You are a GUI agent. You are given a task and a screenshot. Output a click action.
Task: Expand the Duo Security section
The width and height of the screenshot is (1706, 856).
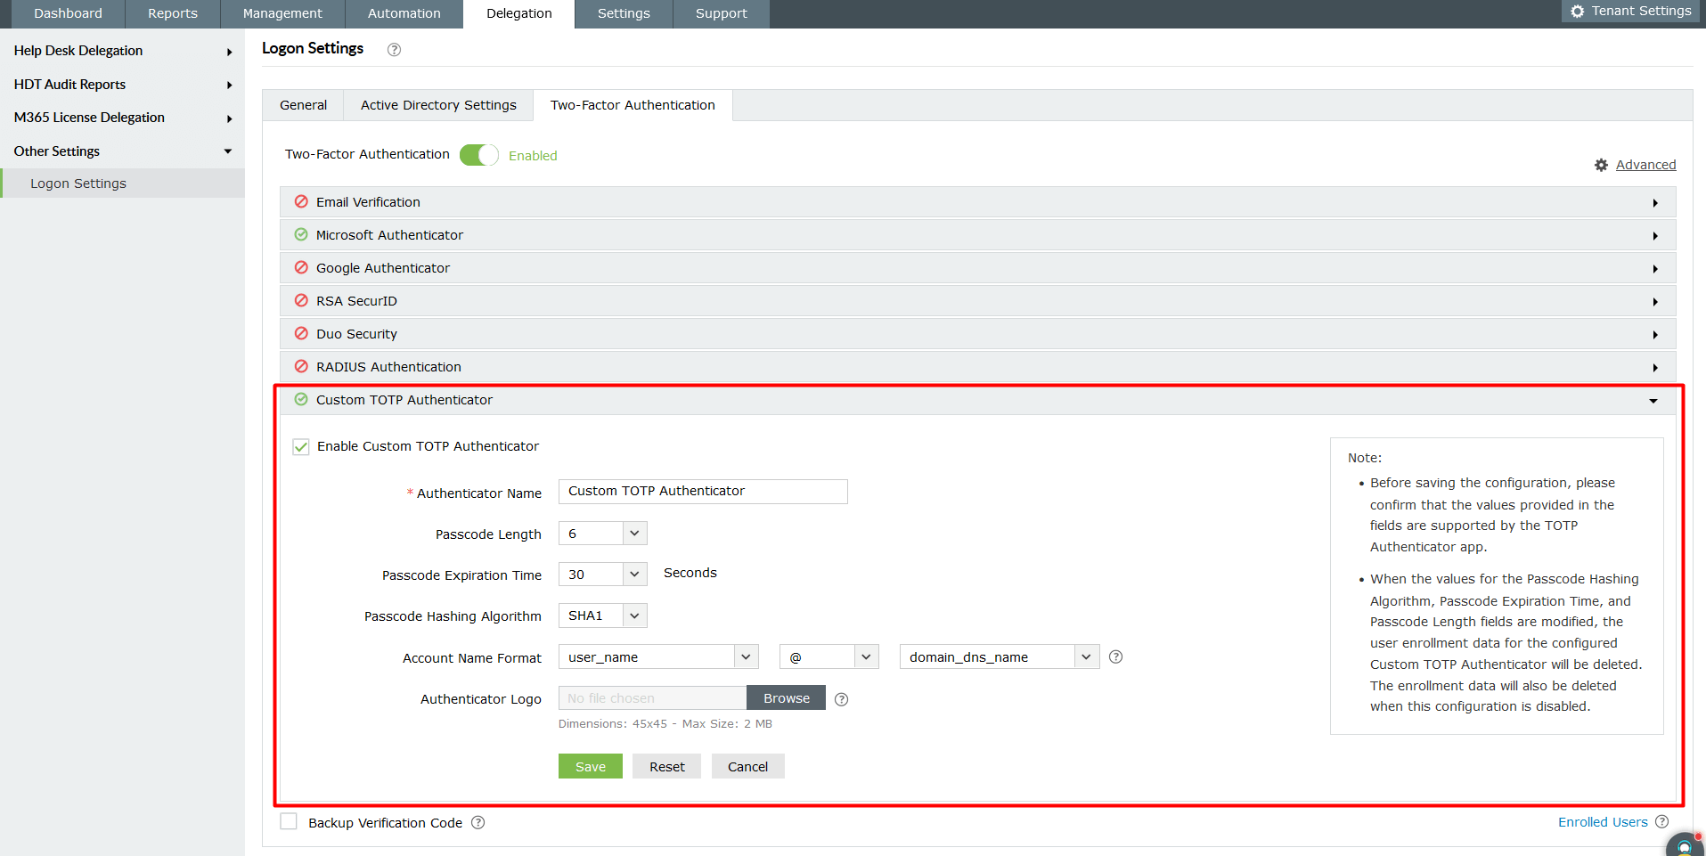(x=1655, y=333)
